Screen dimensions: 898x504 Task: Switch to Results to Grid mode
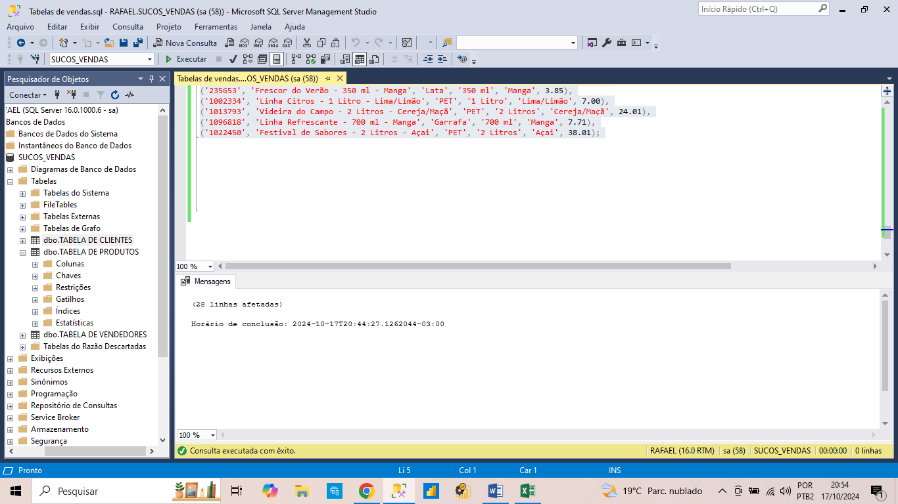click(x=360, y=59)
